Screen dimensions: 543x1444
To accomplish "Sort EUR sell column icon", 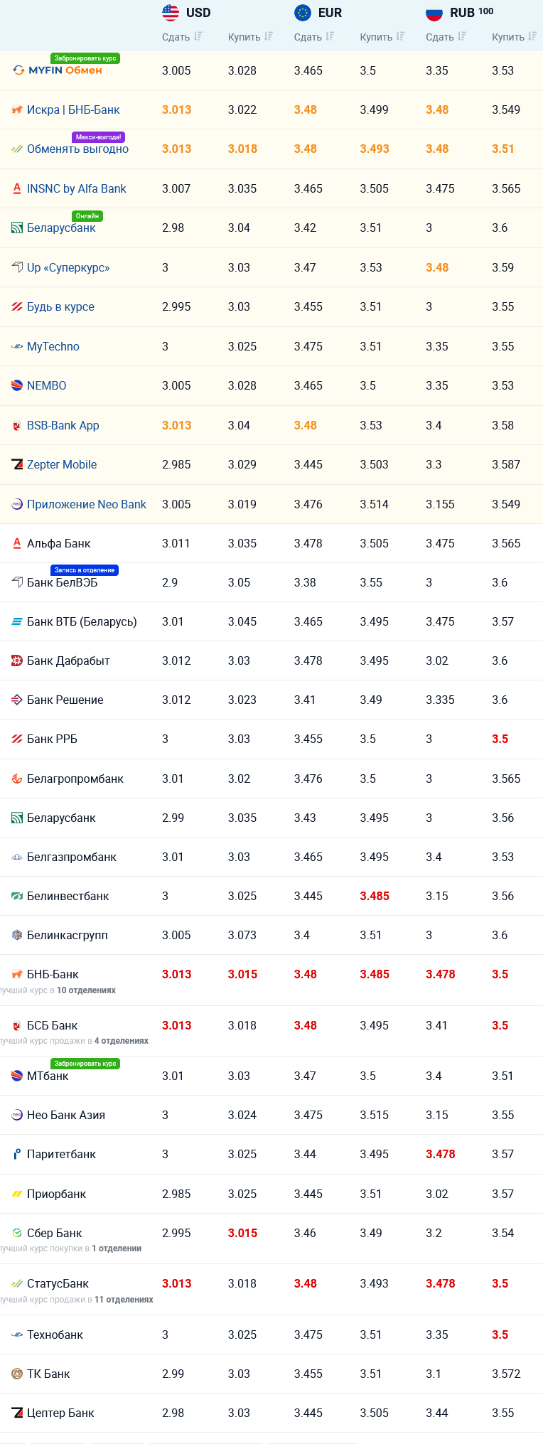I will [x=330, y=36].
